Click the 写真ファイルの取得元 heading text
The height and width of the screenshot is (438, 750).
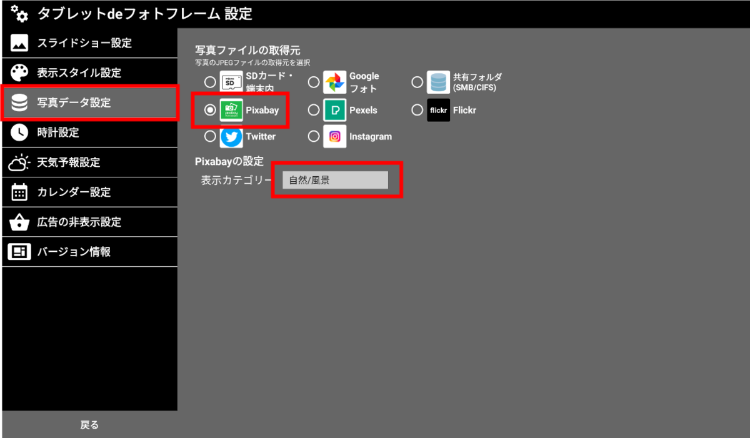tap(248, 50)
